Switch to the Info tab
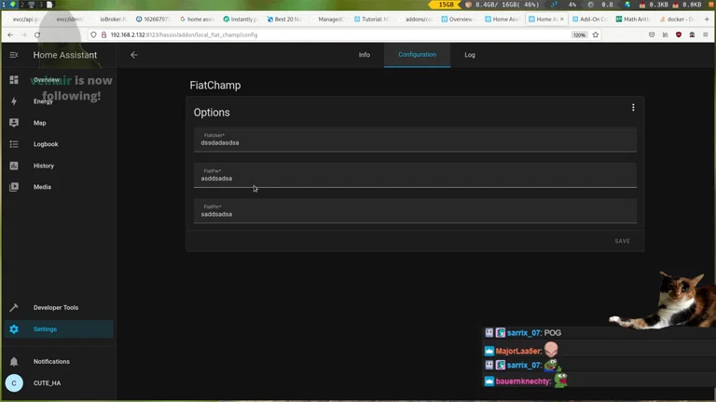This screenshot has height=402, width=716. click(365, 55)
